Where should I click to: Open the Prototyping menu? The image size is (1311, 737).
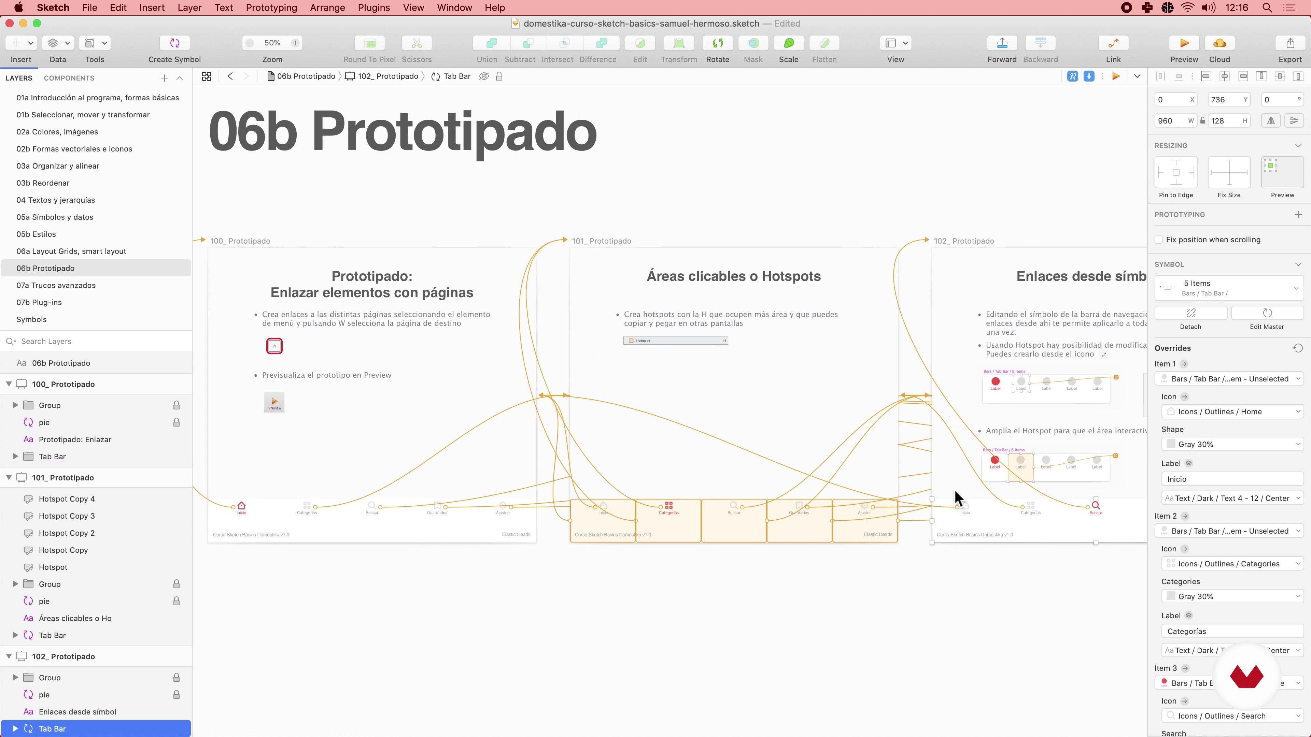[271, 8]
